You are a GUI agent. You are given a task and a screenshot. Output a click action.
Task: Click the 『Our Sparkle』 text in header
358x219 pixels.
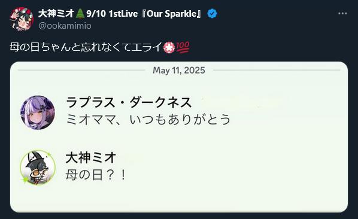[171, 14]
